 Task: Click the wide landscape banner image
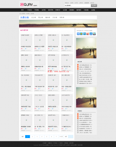pyautogui.click(x=58, y=24)
